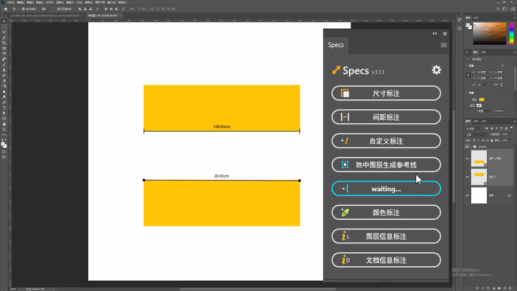This screenshot has width=517, height=291.
Task: Select the Healing Brush tool
Action: click(4, 59)
